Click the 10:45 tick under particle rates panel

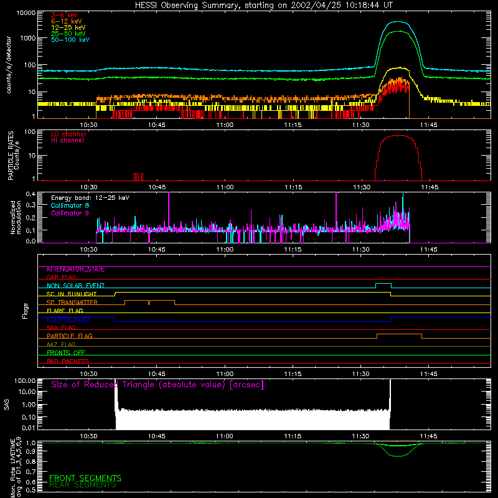pos(157,187)
